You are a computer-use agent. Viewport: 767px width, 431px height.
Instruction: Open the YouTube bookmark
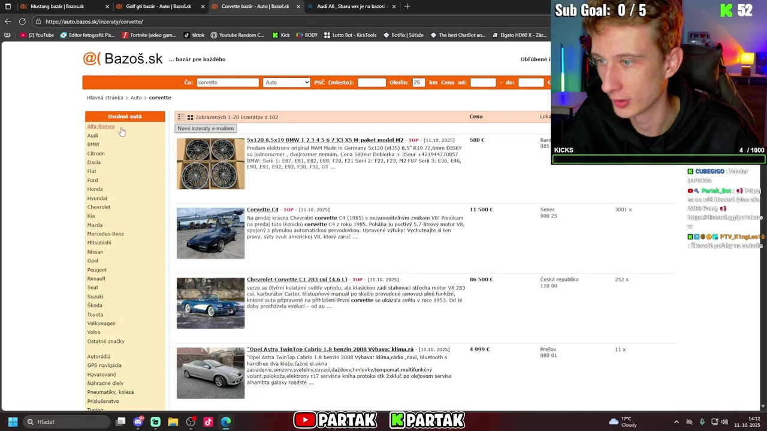[x=37, y=35]
